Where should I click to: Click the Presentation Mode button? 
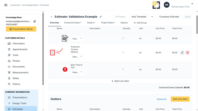click(x=21, y=29)
